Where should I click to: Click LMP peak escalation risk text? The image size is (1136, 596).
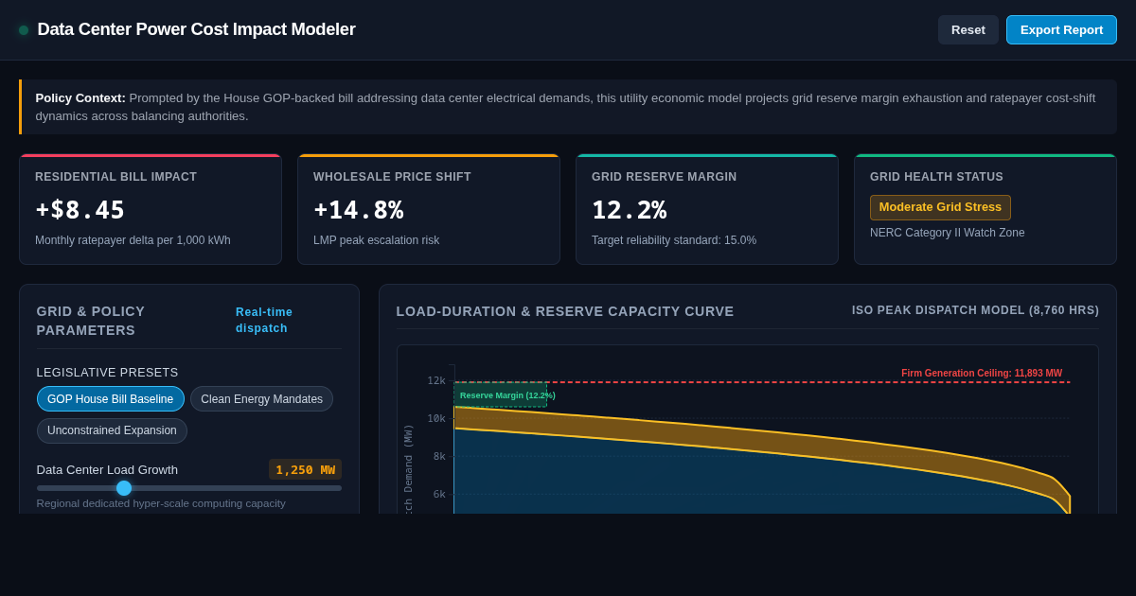(377, 240)
